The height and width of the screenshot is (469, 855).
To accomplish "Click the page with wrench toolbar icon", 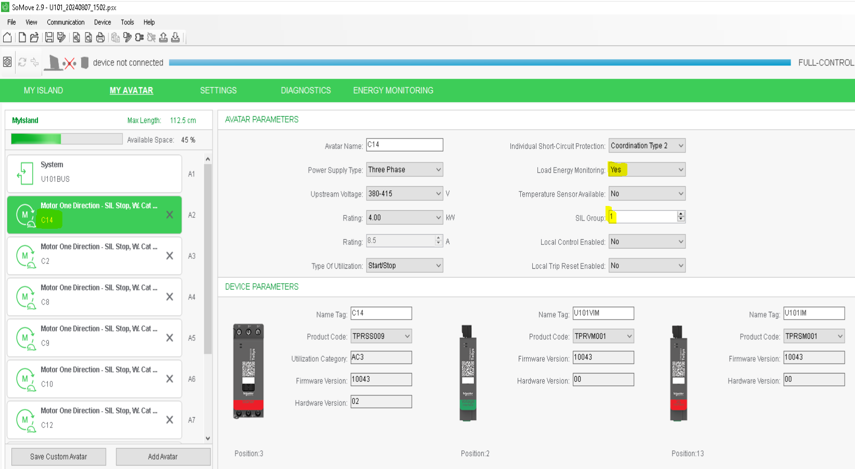I will pos(76,37).
